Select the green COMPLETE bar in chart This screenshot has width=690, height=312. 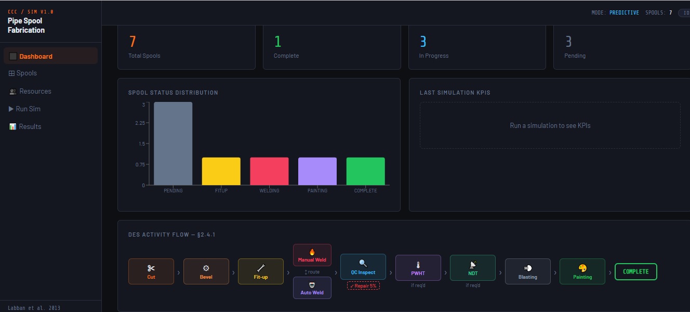pyautogui.click(x=366, y=171)
